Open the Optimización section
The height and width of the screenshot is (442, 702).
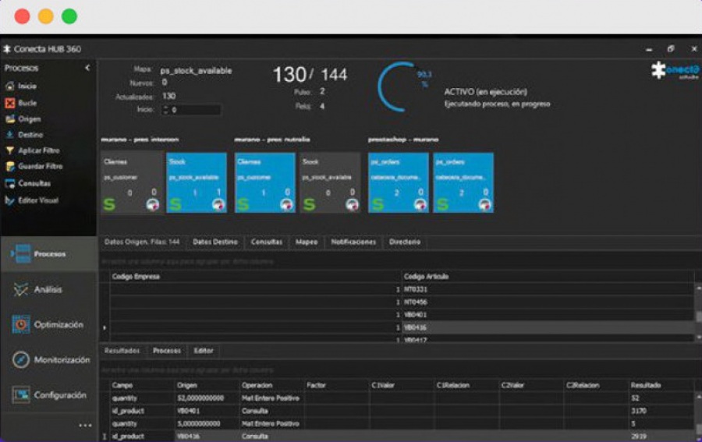(x=48, y=324)
